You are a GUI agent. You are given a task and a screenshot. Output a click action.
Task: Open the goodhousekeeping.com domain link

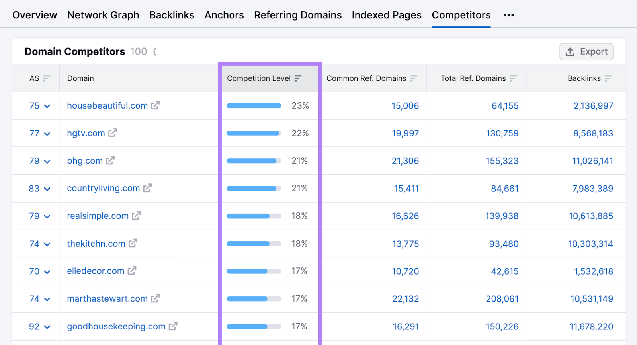[116, 326]
